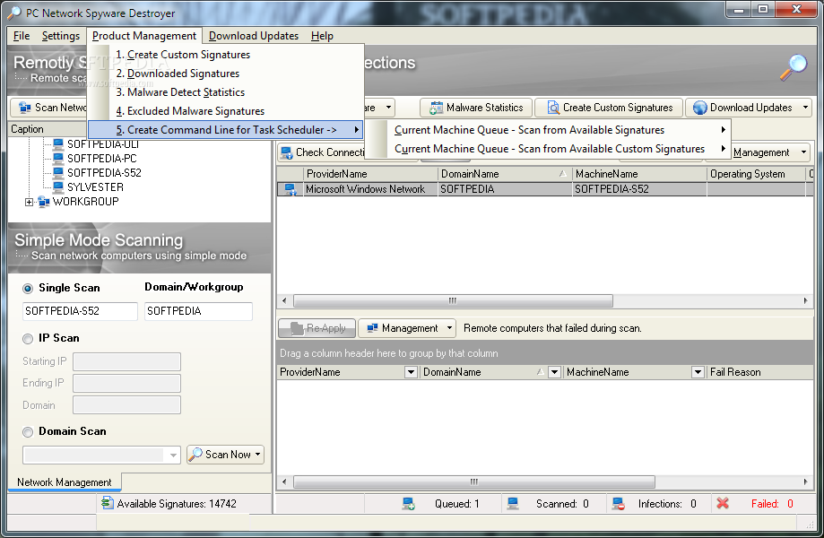Select the IP Scan radio button
This screenshot has width=824, height=538.
click(28, 339)
